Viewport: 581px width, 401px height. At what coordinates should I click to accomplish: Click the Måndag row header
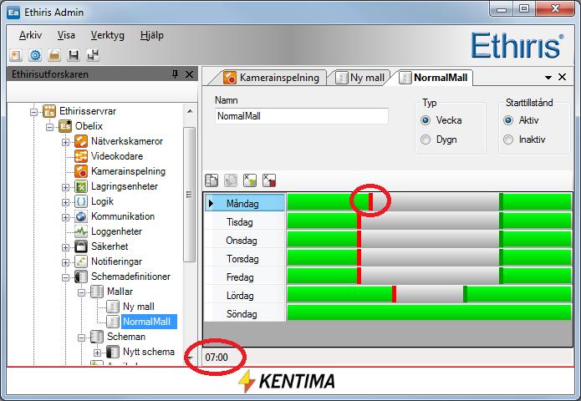[x=245, y=203]
